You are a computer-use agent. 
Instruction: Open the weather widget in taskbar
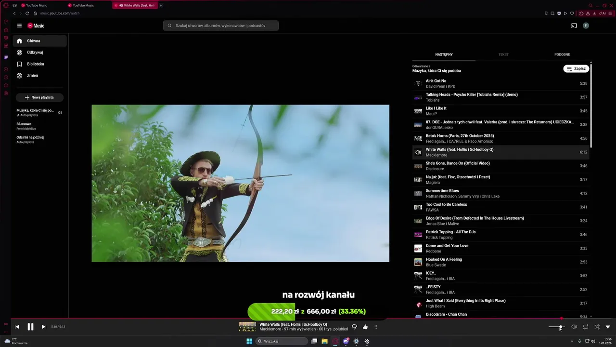click(x=15, y=341)
